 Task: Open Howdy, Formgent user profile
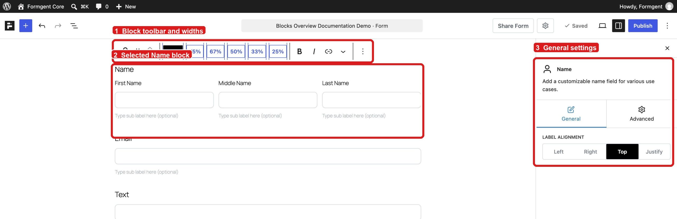click(646, 6)
